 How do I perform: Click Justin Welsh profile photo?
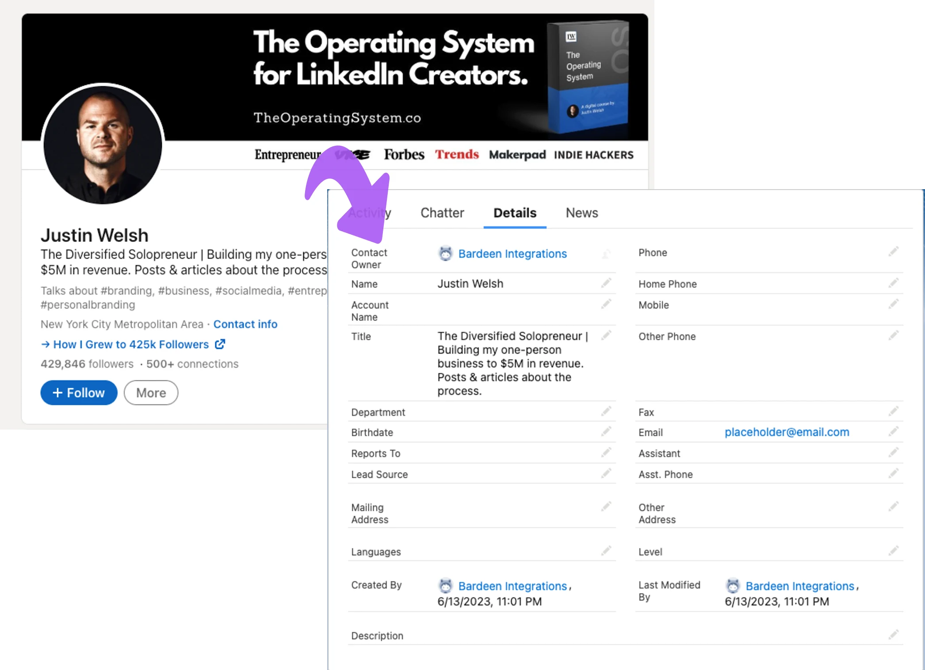pos(103,145)
